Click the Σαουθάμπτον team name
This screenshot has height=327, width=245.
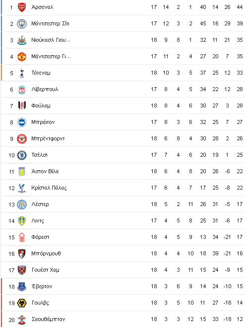[x=49, y=319]
